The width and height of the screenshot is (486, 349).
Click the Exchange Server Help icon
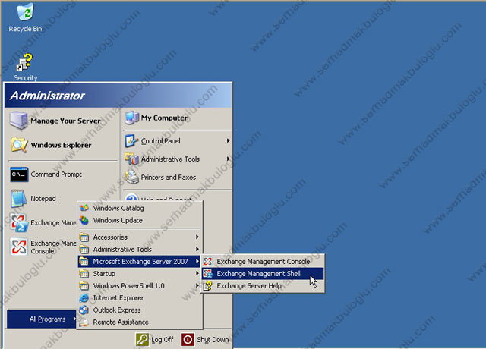207,285
